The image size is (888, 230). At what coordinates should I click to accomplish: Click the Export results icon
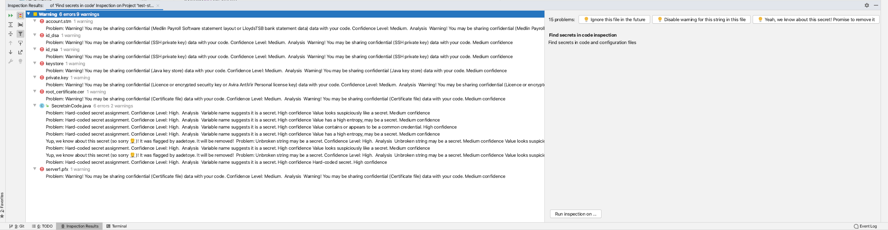click(20, 52)
